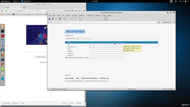Select the usbmon1 interface
Viewport: 190px width, 107px height.
[x=70, y=53]
